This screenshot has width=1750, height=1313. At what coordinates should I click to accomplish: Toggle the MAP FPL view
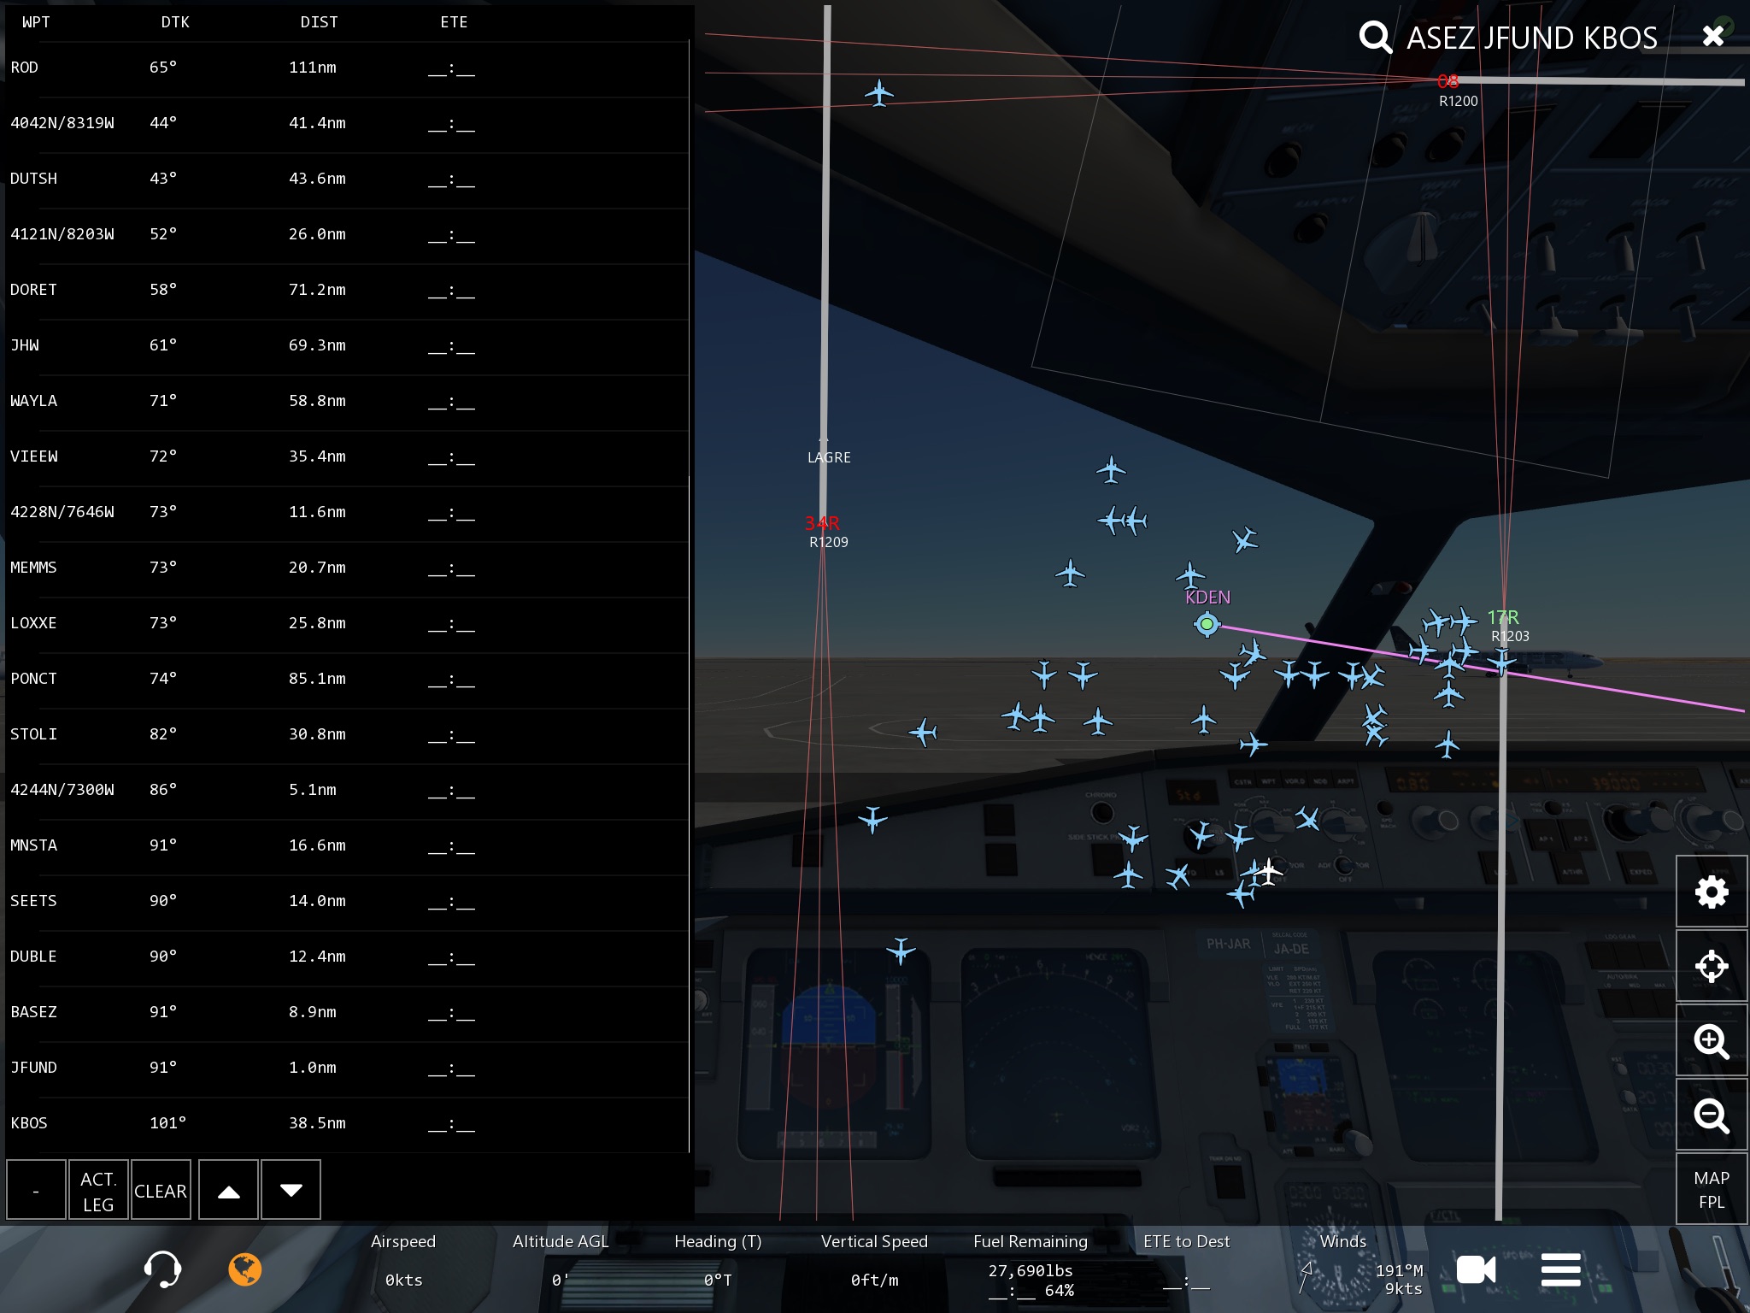point(1711,1189)
